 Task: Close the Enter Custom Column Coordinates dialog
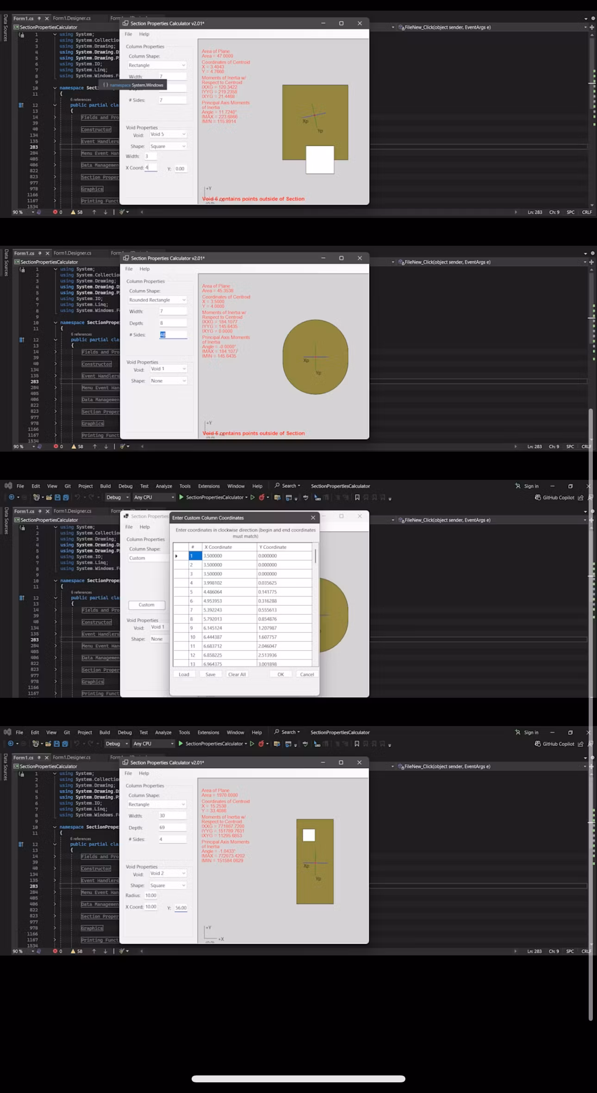[313, 518]
